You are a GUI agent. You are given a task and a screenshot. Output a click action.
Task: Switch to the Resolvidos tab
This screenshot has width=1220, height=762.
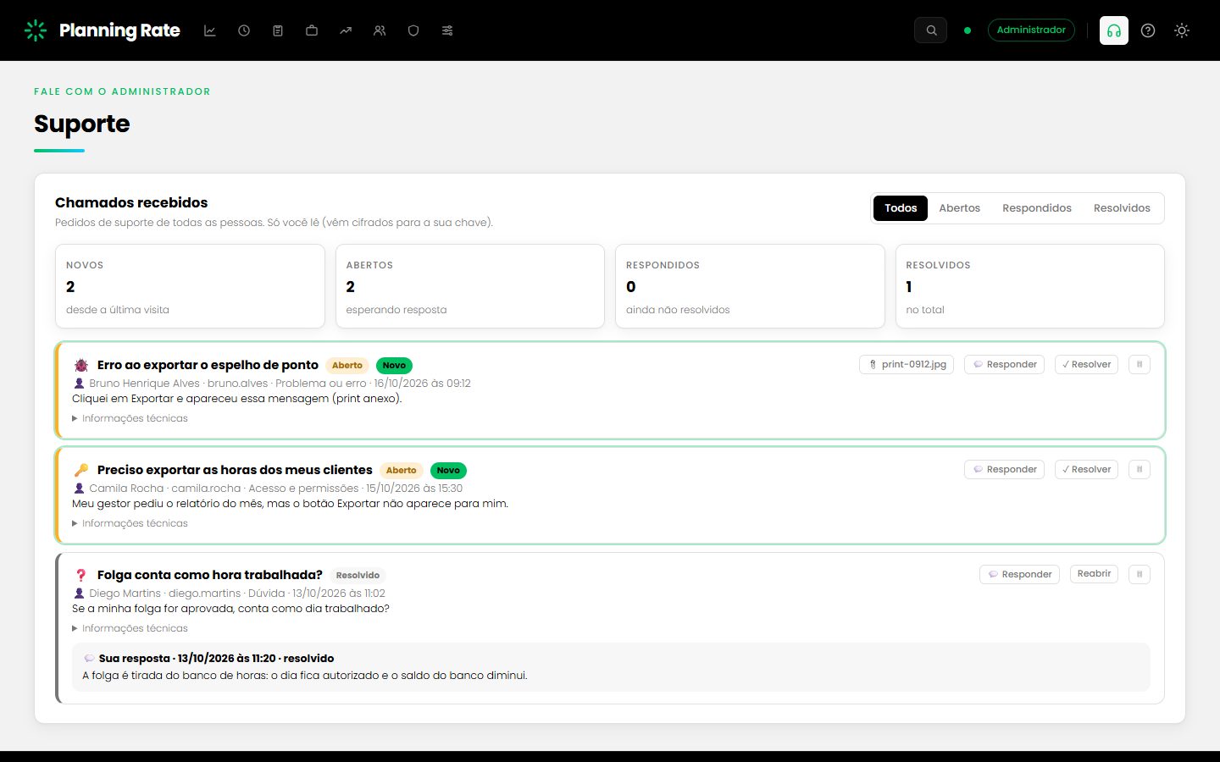coord(1122,208)
